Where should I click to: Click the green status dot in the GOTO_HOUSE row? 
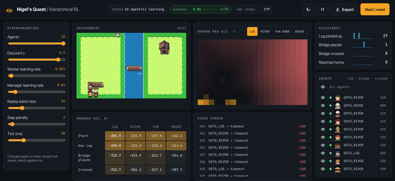[x=331, y=106]
